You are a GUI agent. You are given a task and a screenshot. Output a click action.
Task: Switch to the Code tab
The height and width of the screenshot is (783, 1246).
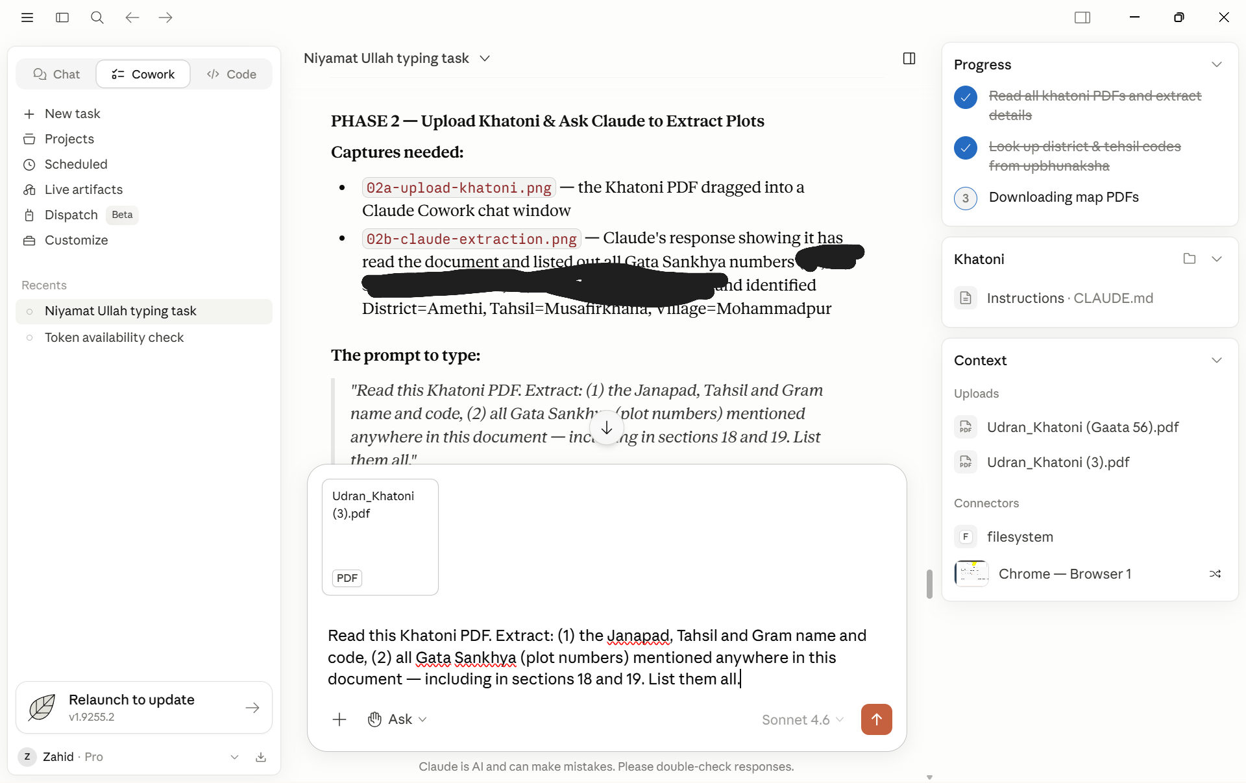232,74
